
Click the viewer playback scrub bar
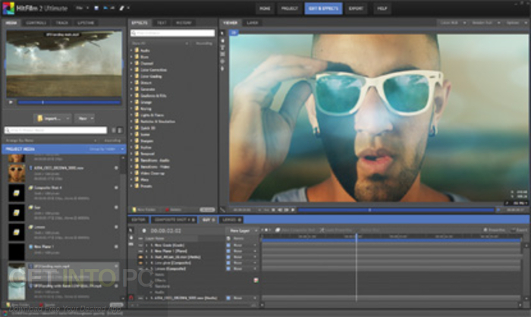click(x=396, y=210)
